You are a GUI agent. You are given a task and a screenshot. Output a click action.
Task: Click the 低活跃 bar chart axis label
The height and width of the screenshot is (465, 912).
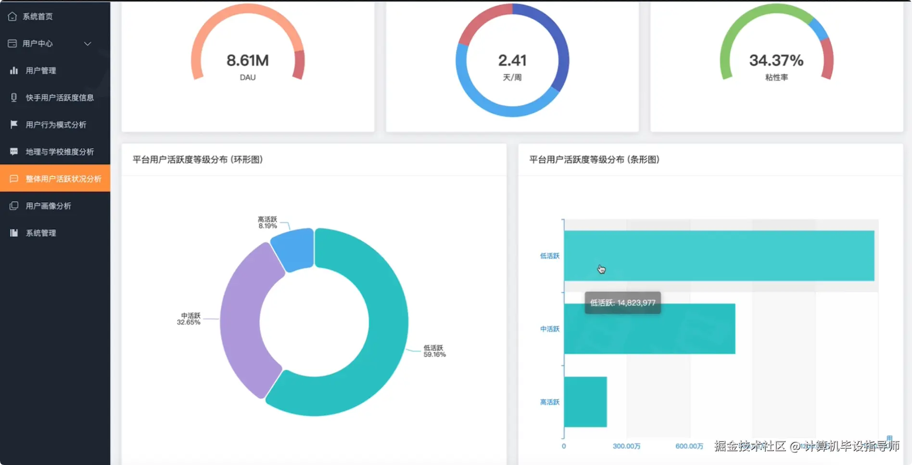click(550, 256)
